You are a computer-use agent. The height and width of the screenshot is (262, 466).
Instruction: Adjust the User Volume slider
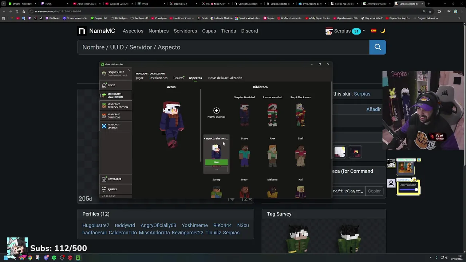coord(408,190)
